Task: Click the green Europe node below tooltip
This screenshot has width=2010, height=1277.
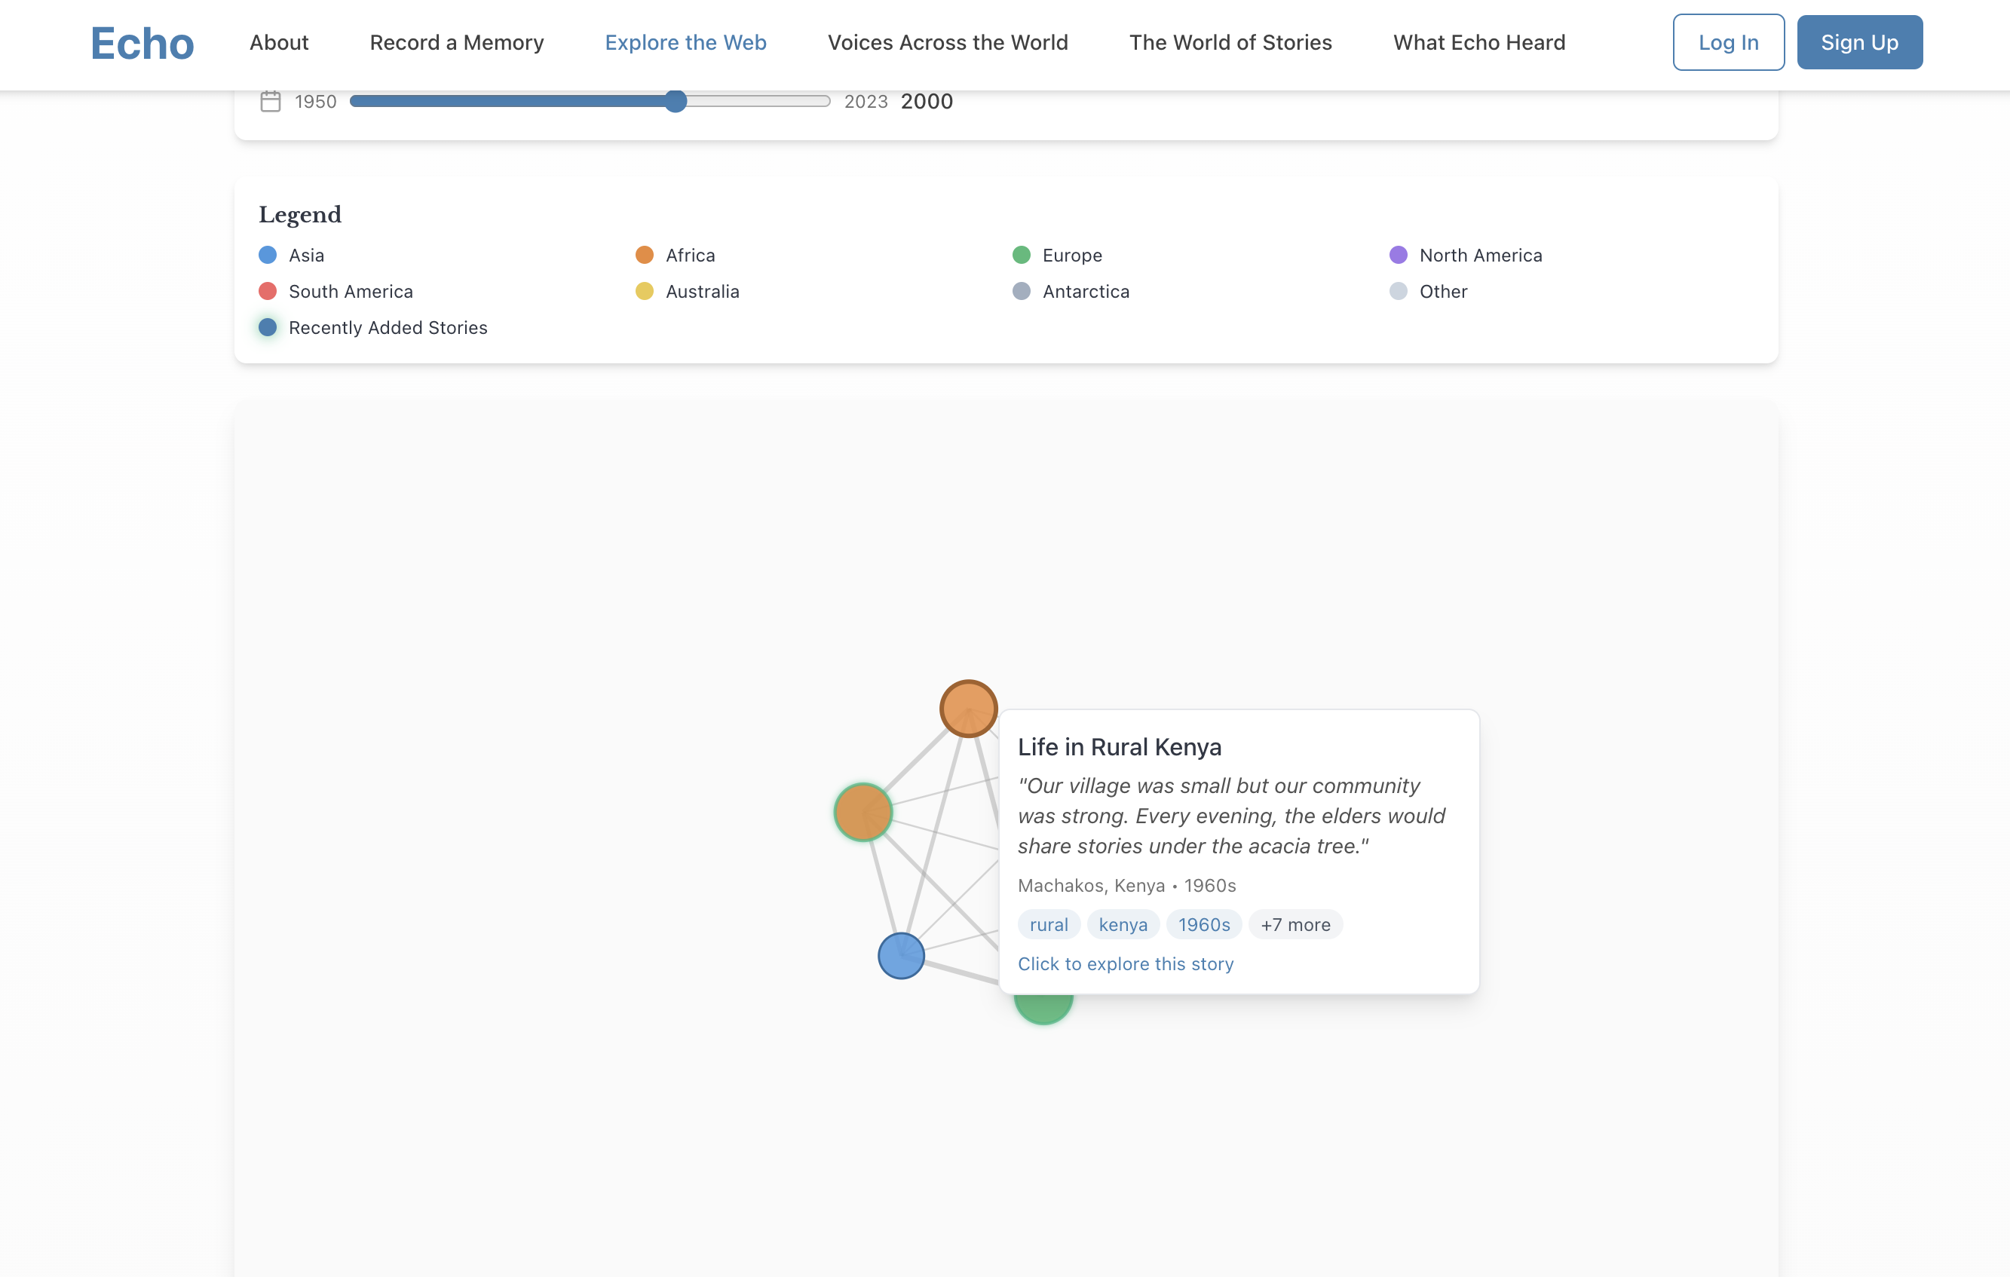Action: (x=1043, y=1009)
